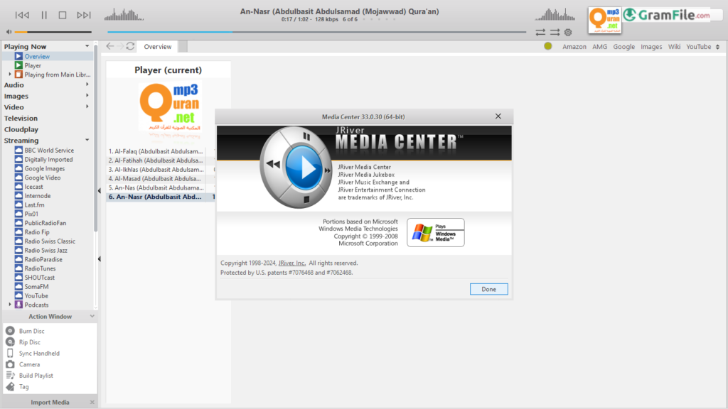Seek in the track progress bar
This screenshot has width=728, height=409.
click(316, 32)
